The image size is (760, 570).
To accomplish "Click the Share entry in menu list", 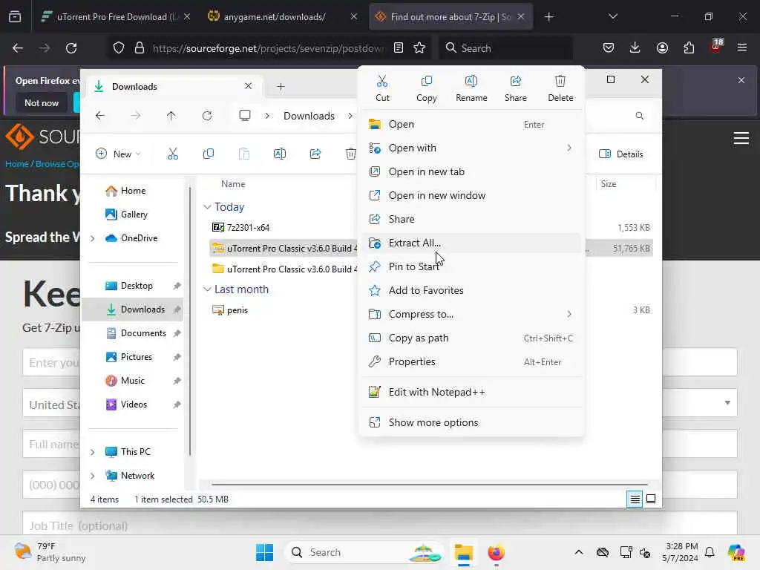I will [x=471, y=219].
